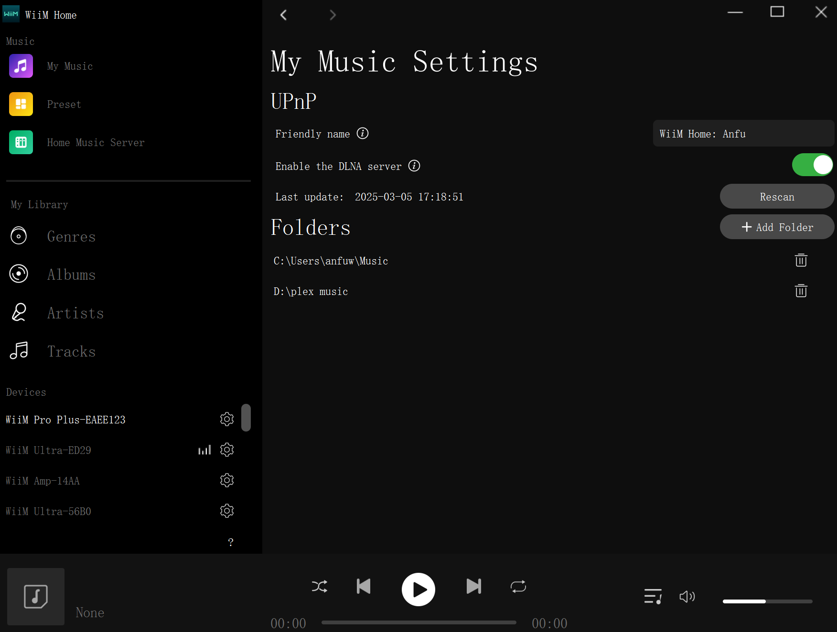Browse library by Genres
837x632 pixels.
71,236
